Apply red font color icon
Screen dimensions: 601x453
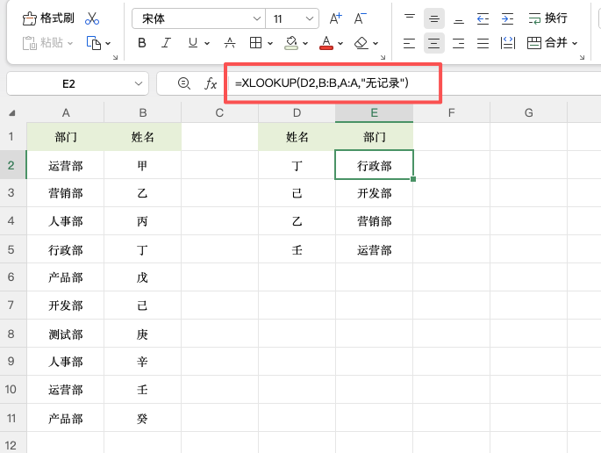(326, 43)
